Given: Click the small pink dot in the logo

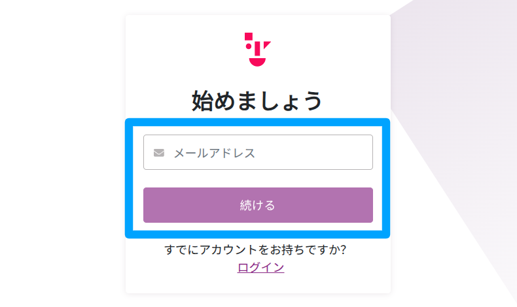Looking at the screenshot, I should click(247, 46).
